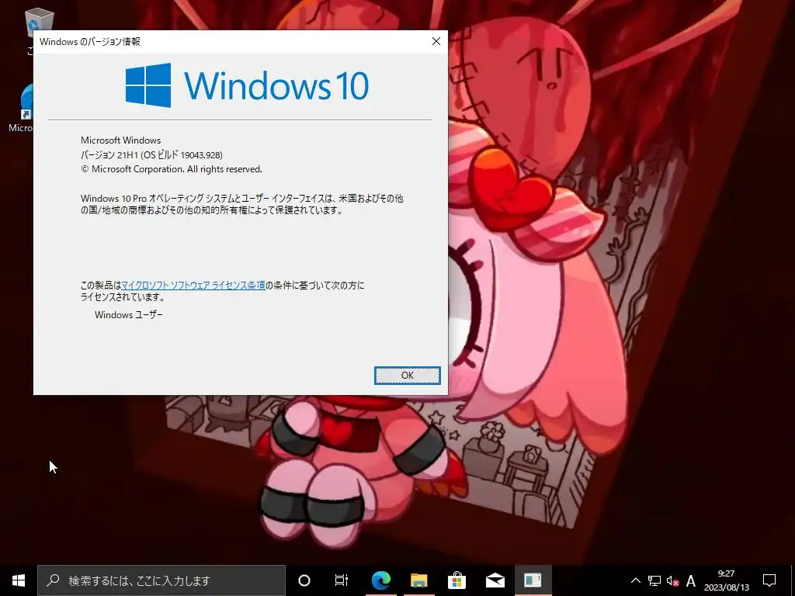Open the network status tray icon

click(x=654, y=580)
